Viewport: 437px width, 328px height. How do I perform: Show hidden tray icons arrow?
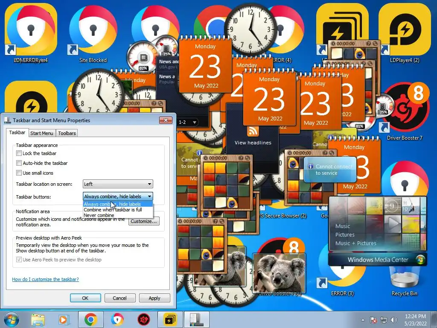click(x=363, y=320)
